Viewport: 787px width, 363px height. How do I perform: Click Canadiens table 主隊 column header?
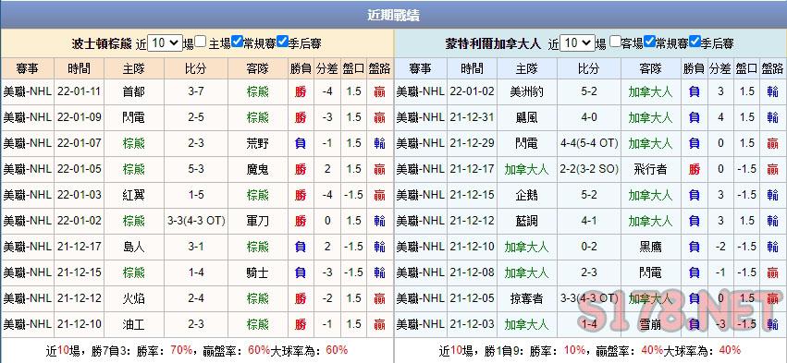click(526, 68)
